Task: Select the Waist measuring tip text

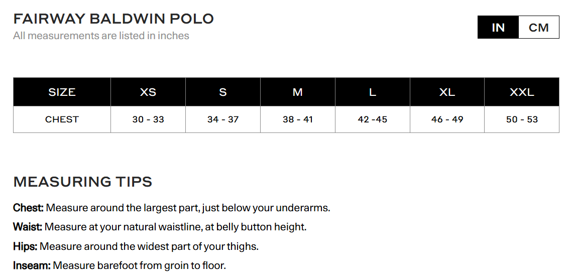Action: pyautogui.click(x=160, y=227)
